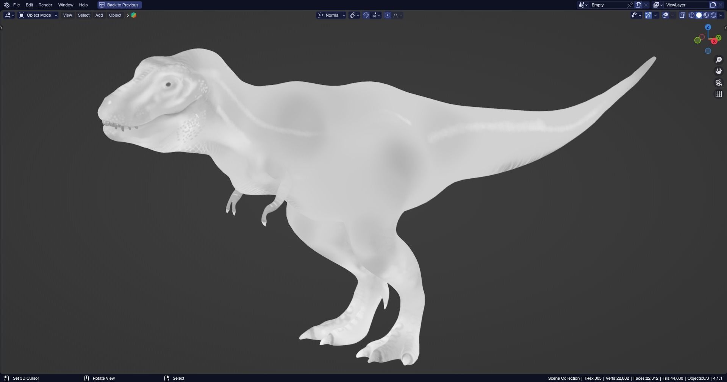Open the shading options dropdown arrow
This screenshot has width=727, height=382.
(x=721, y=15)
